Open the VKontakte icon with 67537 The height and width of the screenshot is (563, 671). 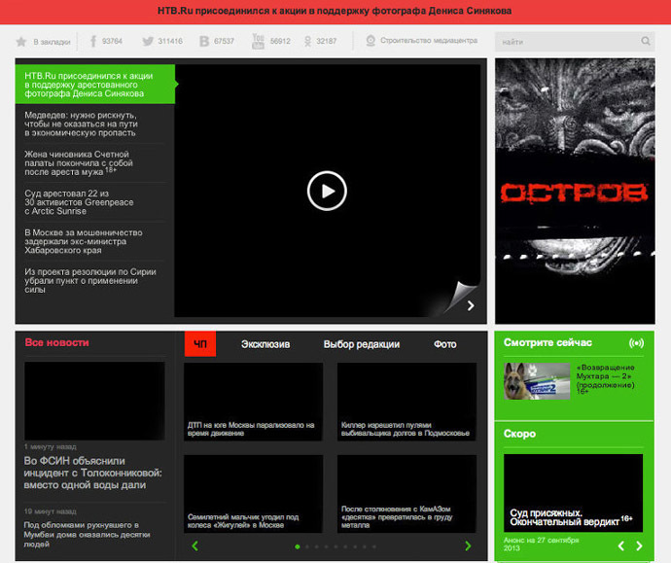coord(204,41)
